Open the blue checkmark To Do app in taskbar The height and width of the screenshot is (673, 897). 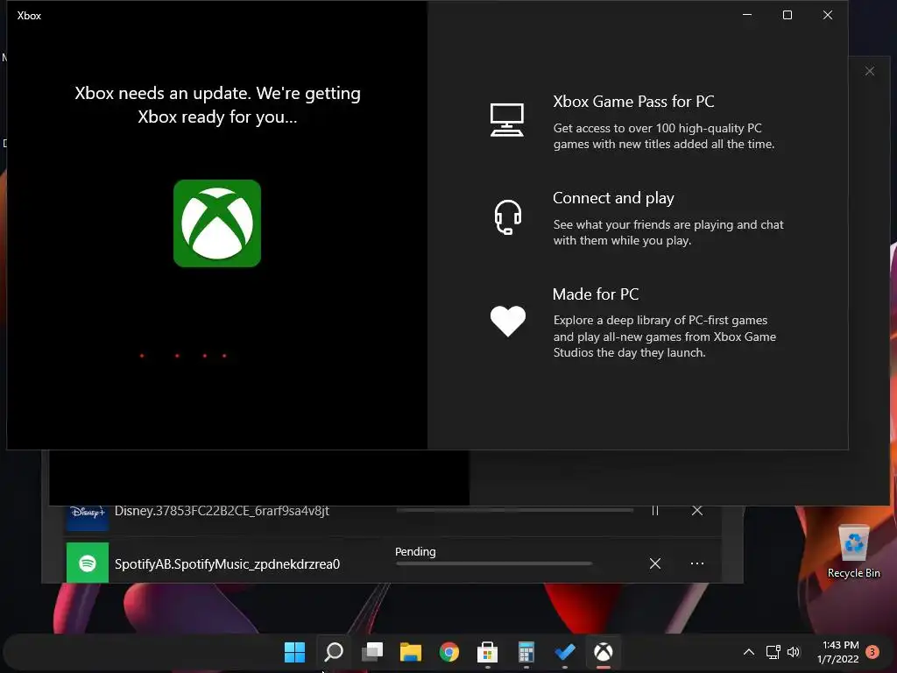tap(565, 652)
